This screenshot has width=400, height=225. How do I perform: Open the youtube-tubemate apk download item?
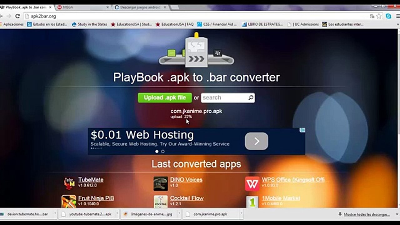[x=87, y=214]
